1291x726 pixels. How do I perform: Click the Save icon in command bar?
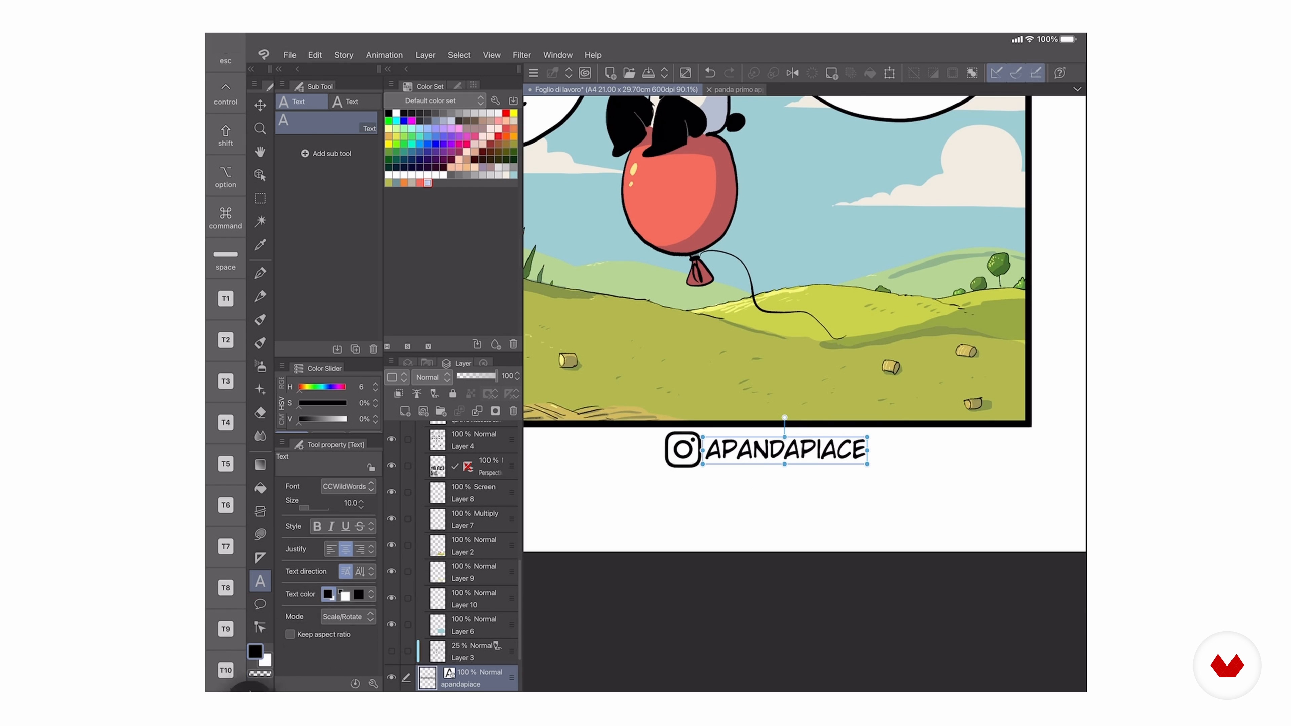[648, 73]
